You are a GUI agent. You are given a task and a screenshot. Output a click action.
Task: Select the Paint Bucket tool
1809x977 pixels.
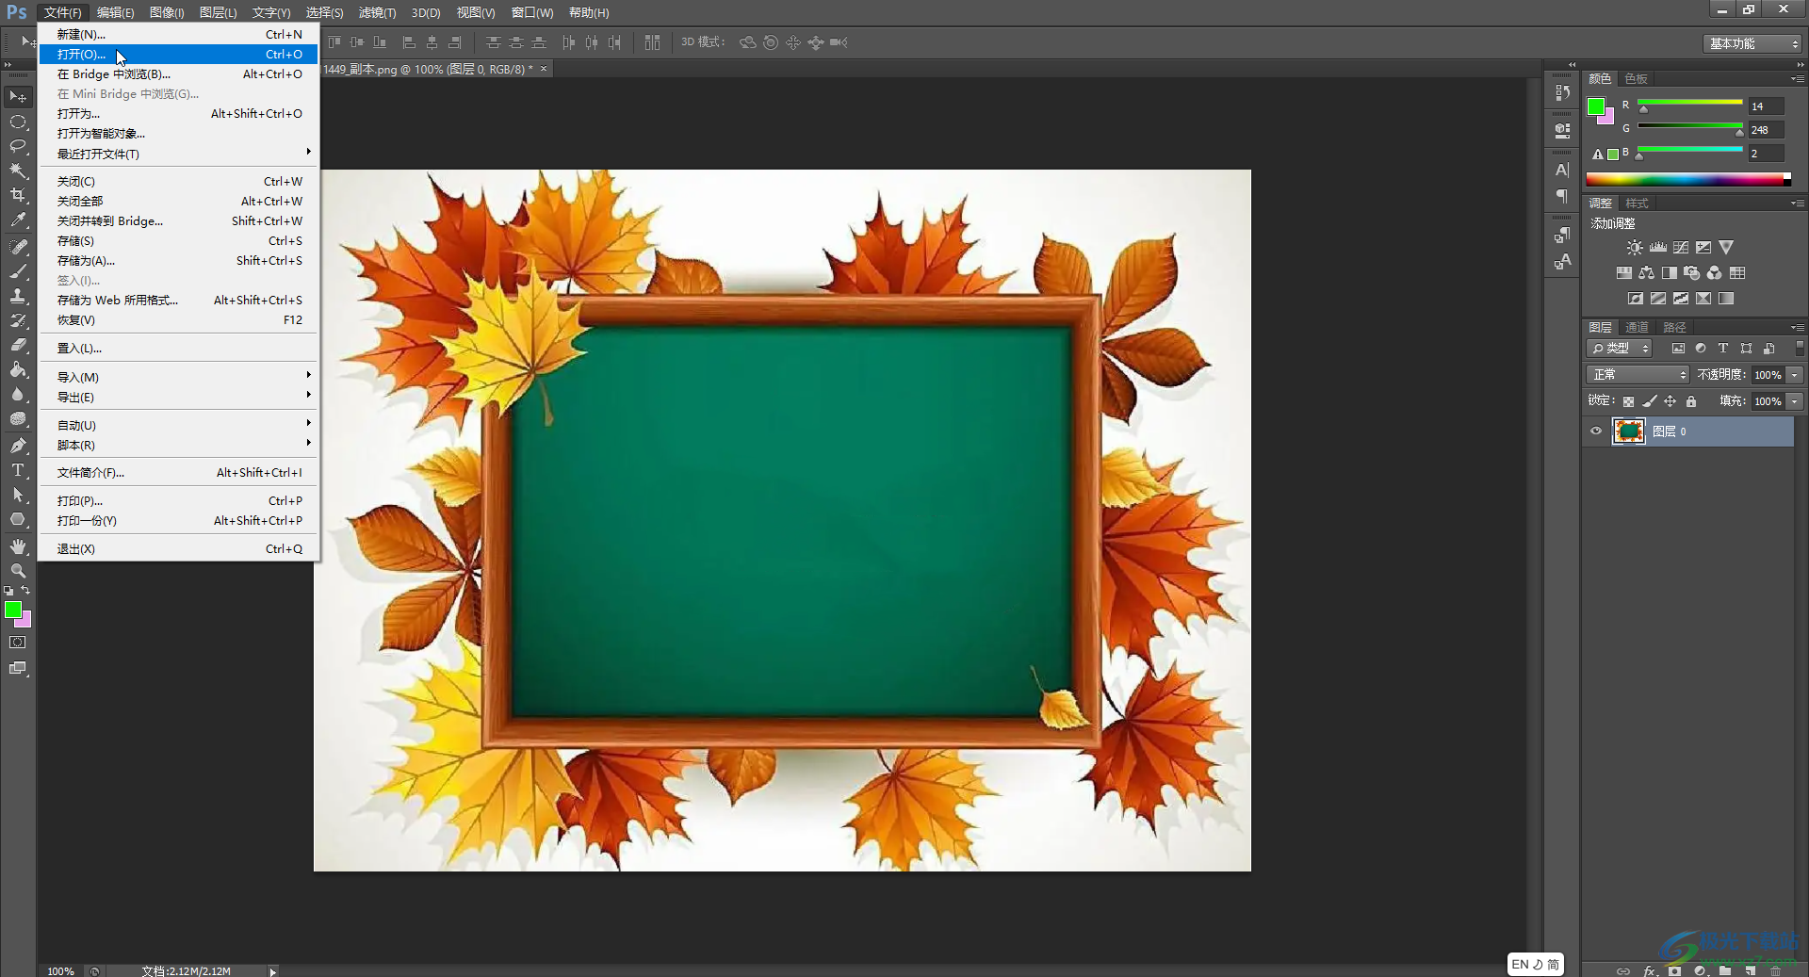pyautogui.click(x=18, y=369)
